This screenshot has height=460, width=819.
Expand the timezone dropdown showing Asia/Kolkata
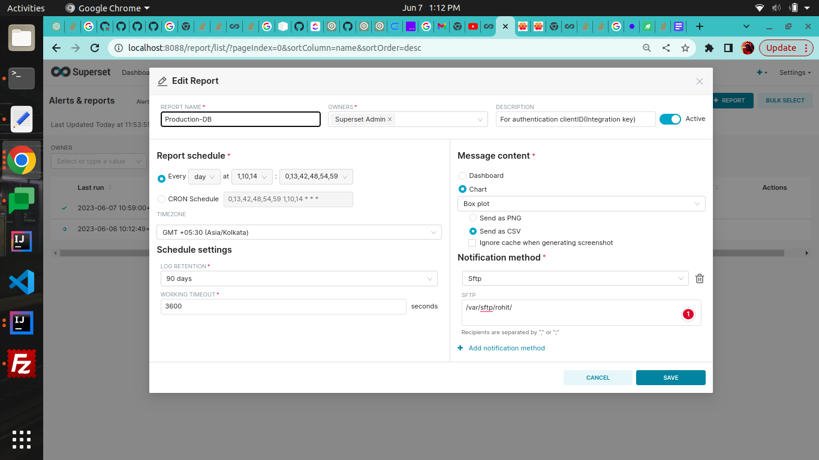pyautogui.click(x=299, y=232)
